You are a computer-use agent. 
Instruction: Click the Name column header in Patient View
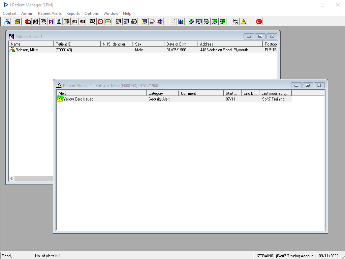(x=31, y=44)
